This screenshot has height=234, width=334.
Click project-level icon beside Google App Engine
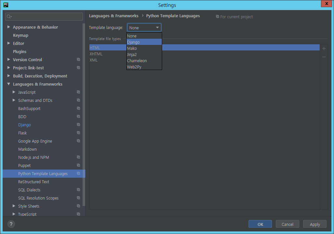pos(78,141)
